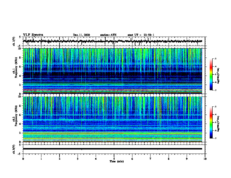Image resolution: width=231 pixels, height=178 pixels.
Task: Click the "-3" label on ch.2 colorbar
Action: 215,107
